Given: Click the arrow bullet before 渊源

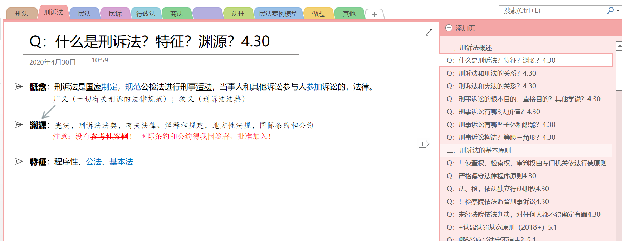Looking at the screenshot, I should tap(19, 124).
